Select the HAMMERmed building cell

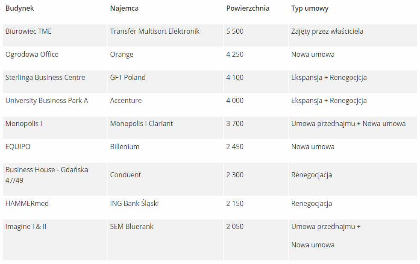pyautogui.click(x=27, y=203)
